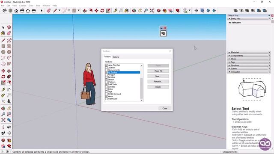The image size is (274, 154).
Task: Select the Zoom magnifier in top toolbar
Action: tap(146, 11)
